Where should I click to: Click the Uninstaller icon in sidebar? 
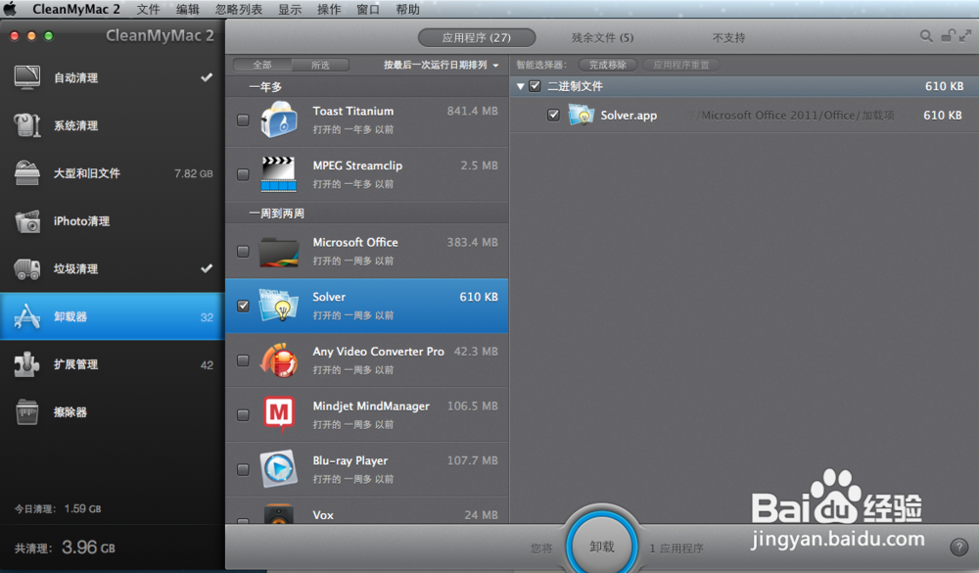click(x=27, y=316)
